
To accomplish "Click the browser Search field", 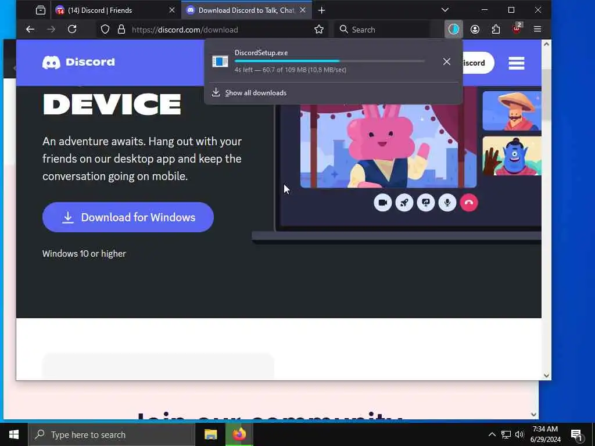I will coord(383,30).
